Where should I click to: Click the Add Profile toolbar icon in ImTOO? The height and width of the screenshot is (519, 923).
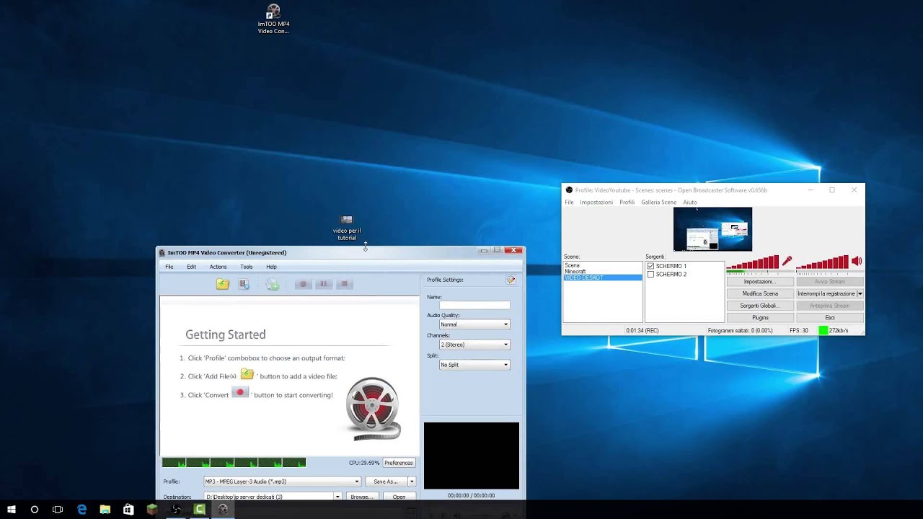[244, 284]
